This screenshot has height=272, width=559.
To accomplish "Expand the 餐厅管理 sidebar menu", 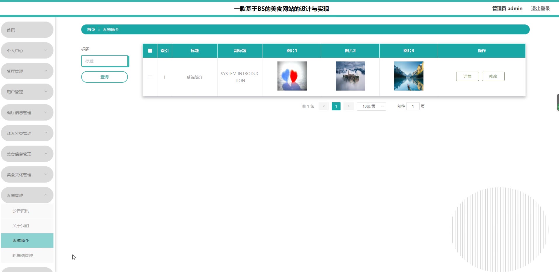I will [27, 71].
